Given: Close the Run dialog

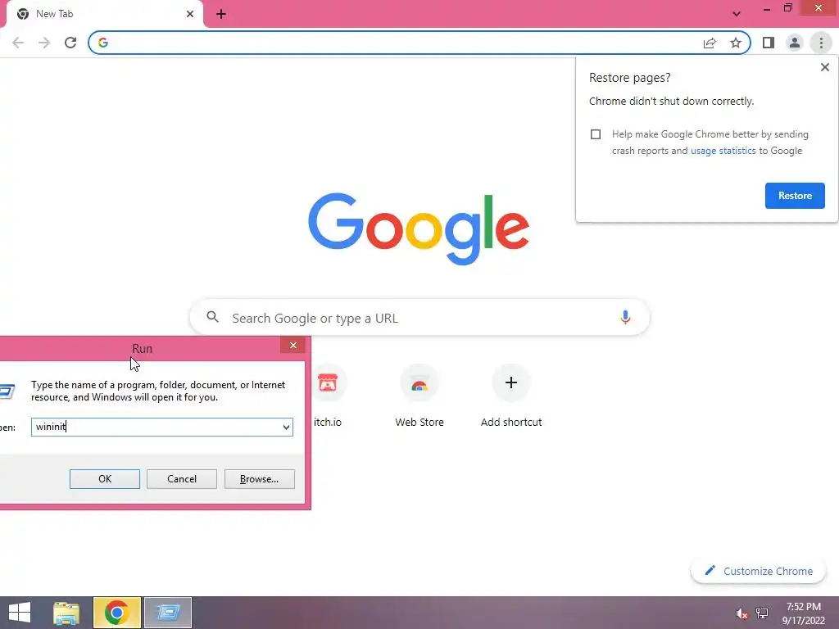Looking at the screenshot, I should [x=293, y=346].
